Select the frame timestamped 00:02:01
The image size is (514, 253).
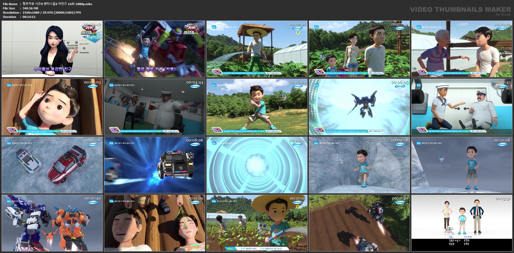tap(257, 49)
